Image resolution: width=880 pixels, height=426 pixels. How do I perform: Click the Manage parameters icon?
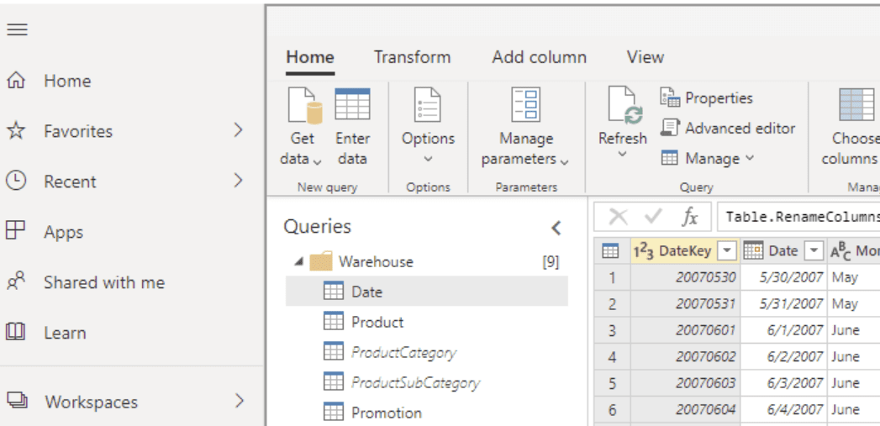(526, 107)
